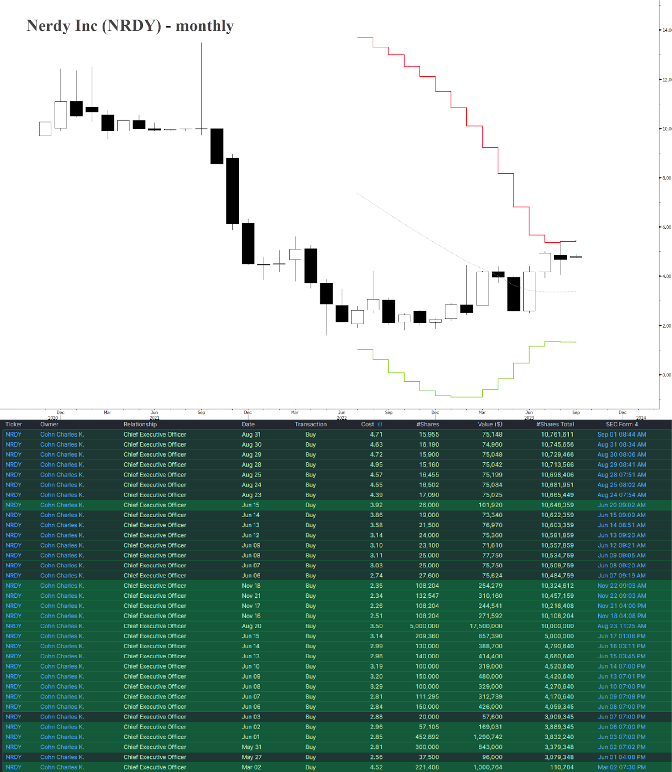Screen dimensions: 672x772
Task: Select the 221,408 shares cell
Action: coord(427,768)
